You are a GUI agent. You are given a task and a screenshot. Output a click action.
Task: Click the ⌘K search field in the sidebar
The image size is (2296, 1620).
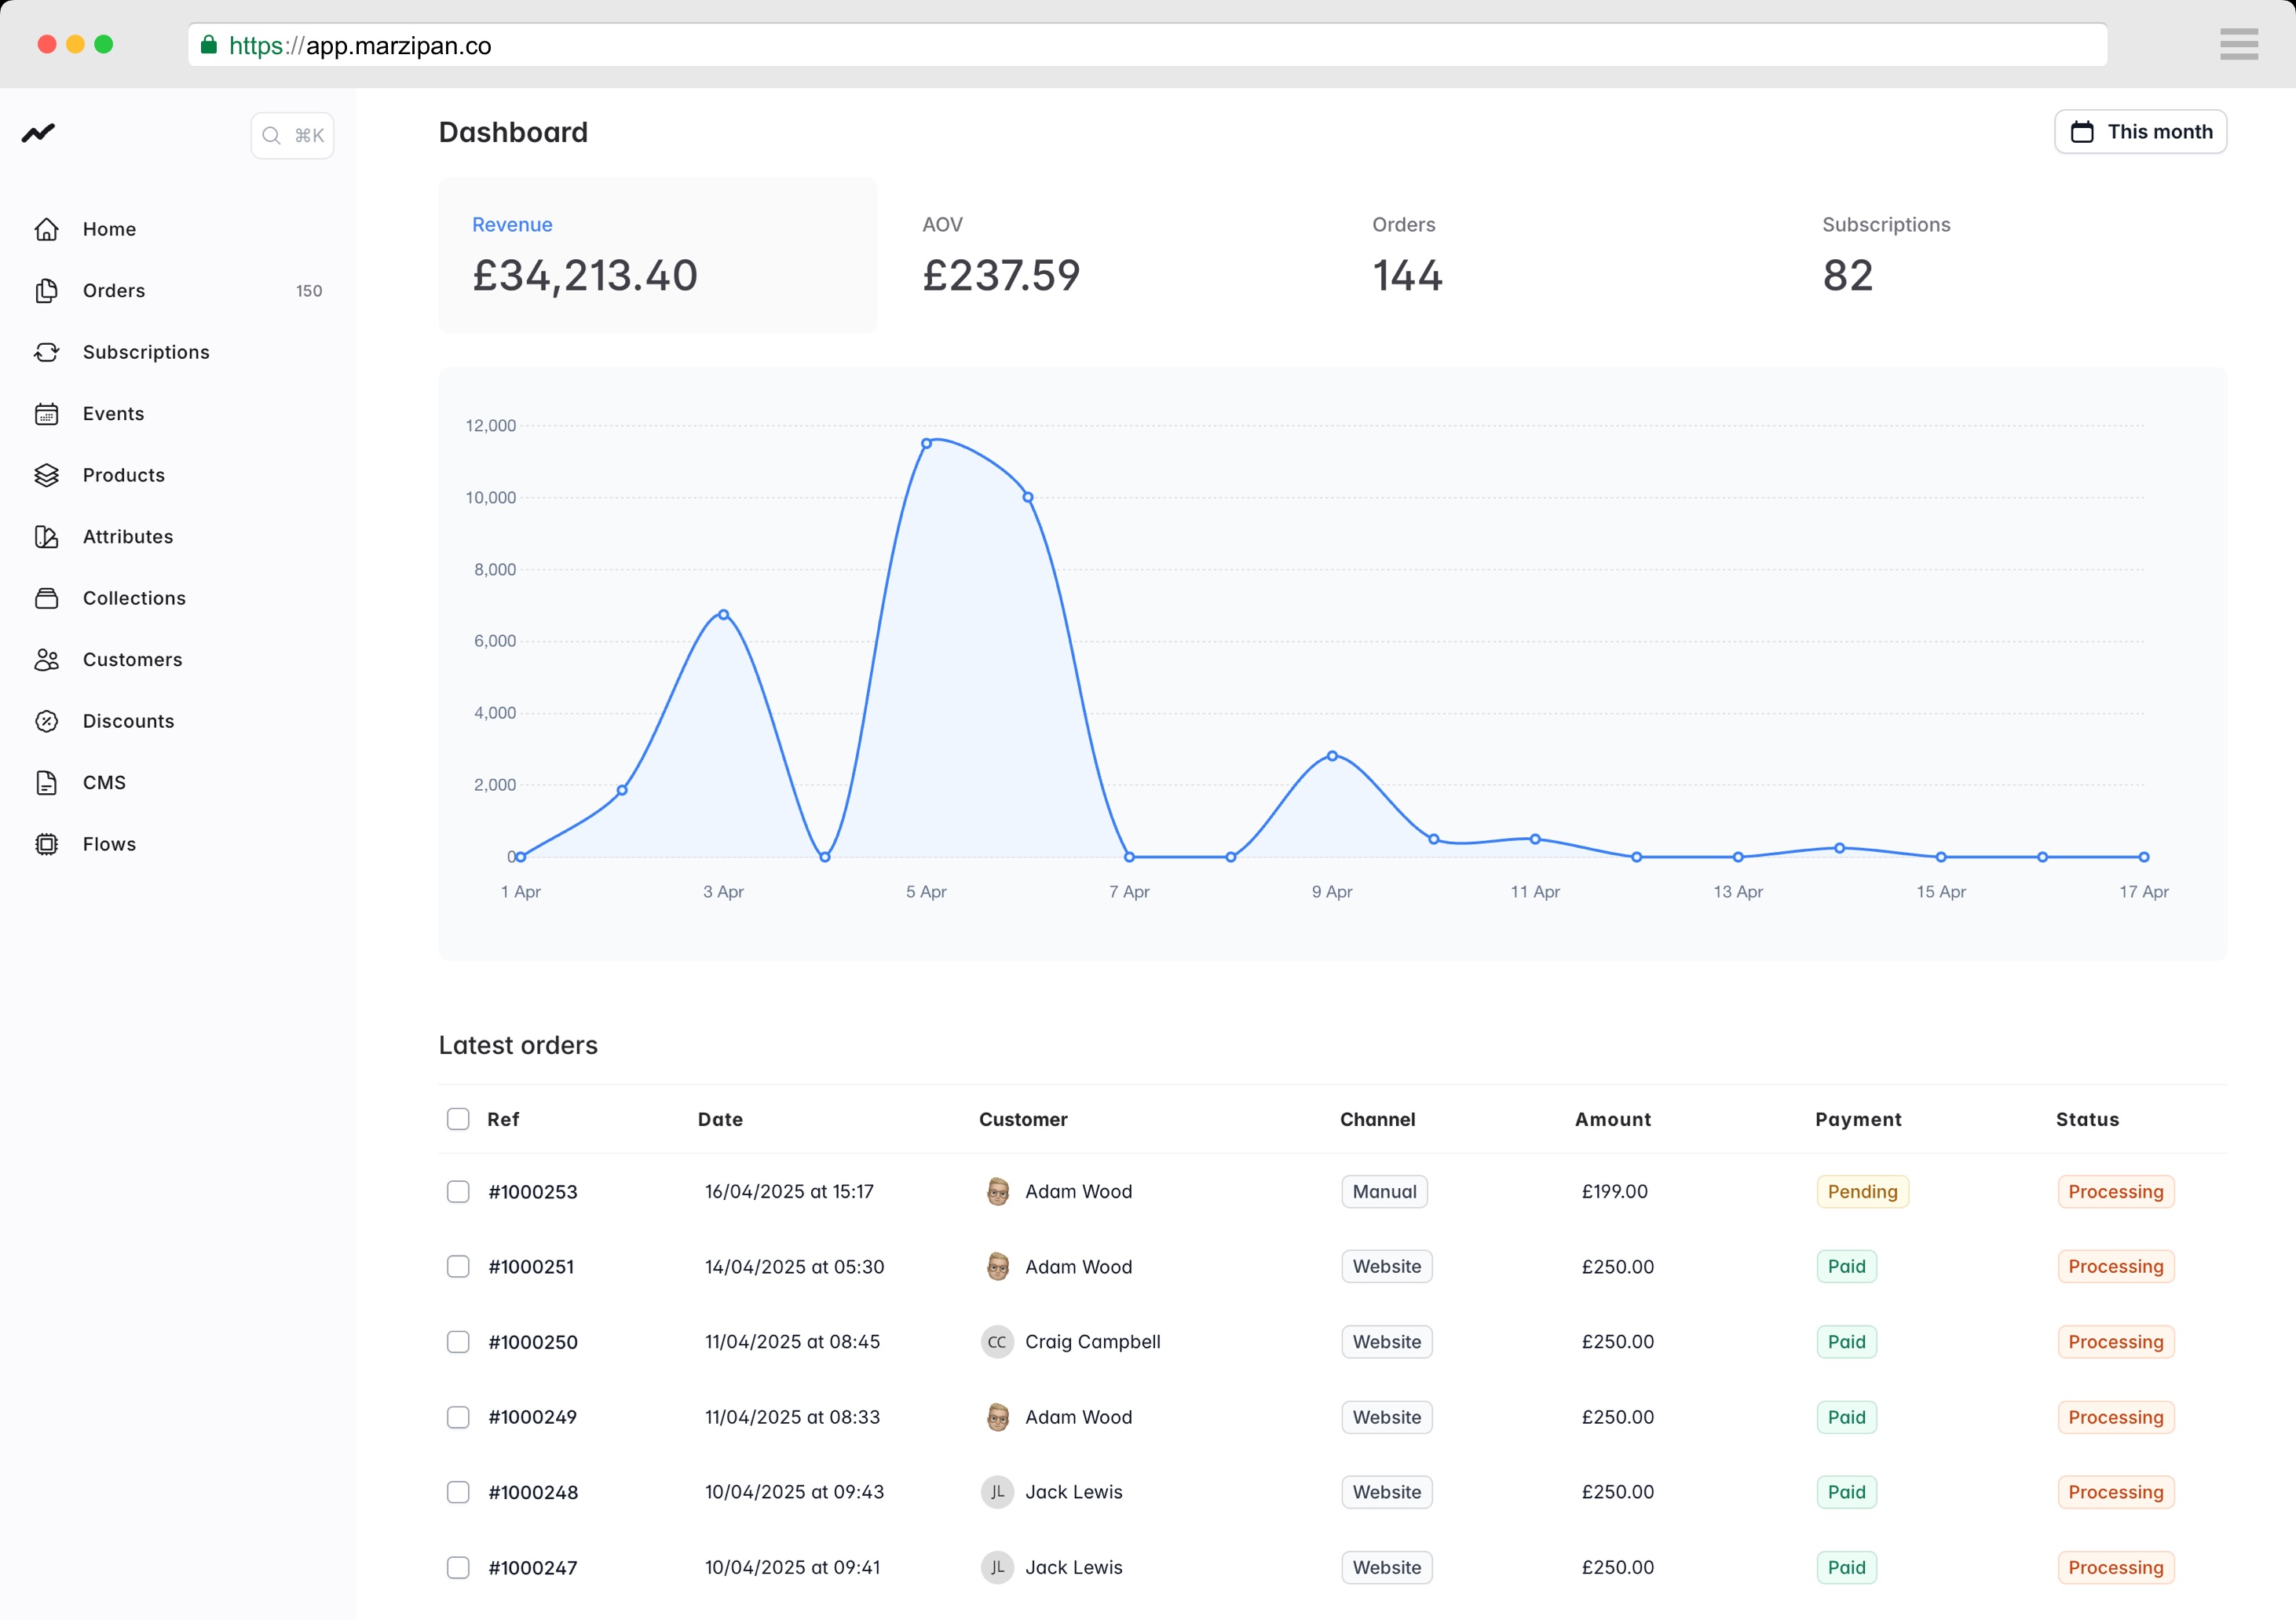(x=291, y=135)
